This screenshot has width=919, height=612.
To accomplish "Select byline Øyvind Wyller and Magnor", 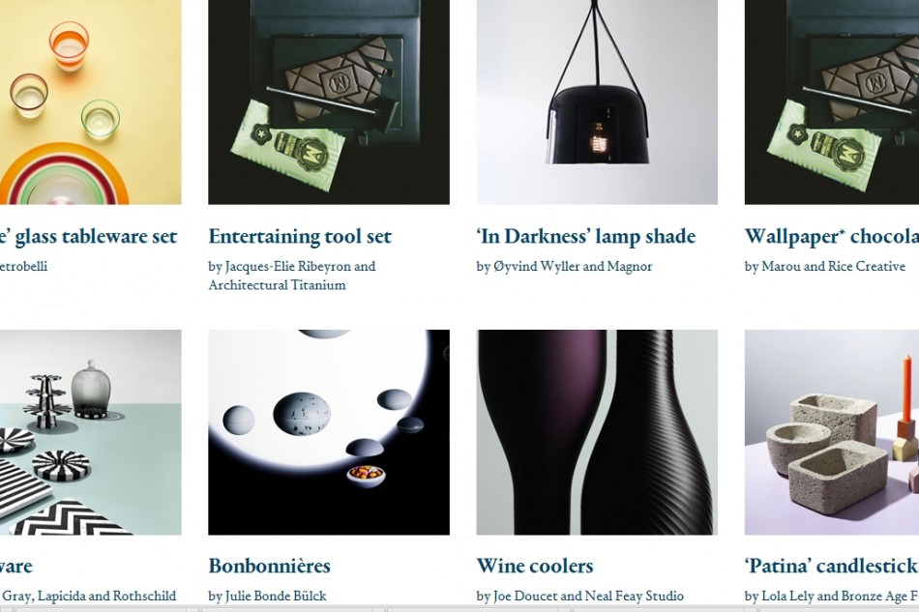I will coord(564,267).
